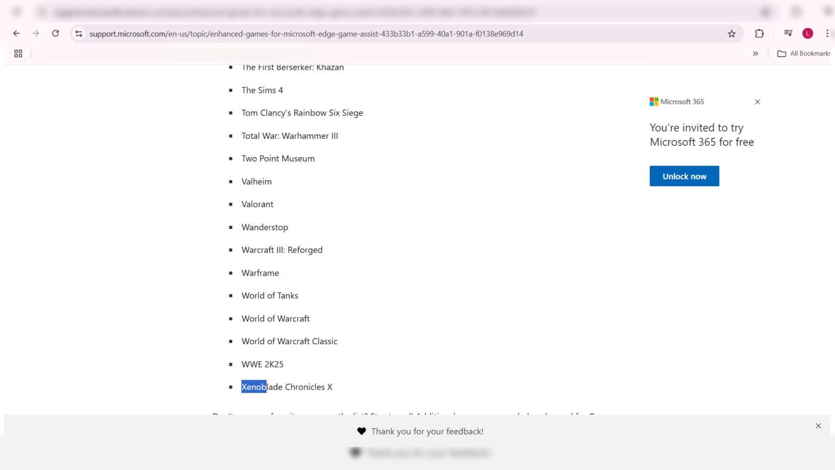Click 'Total War: Warhammer III' entry
The height and width of the screenshot is (470, 835).
click(290, 136)
